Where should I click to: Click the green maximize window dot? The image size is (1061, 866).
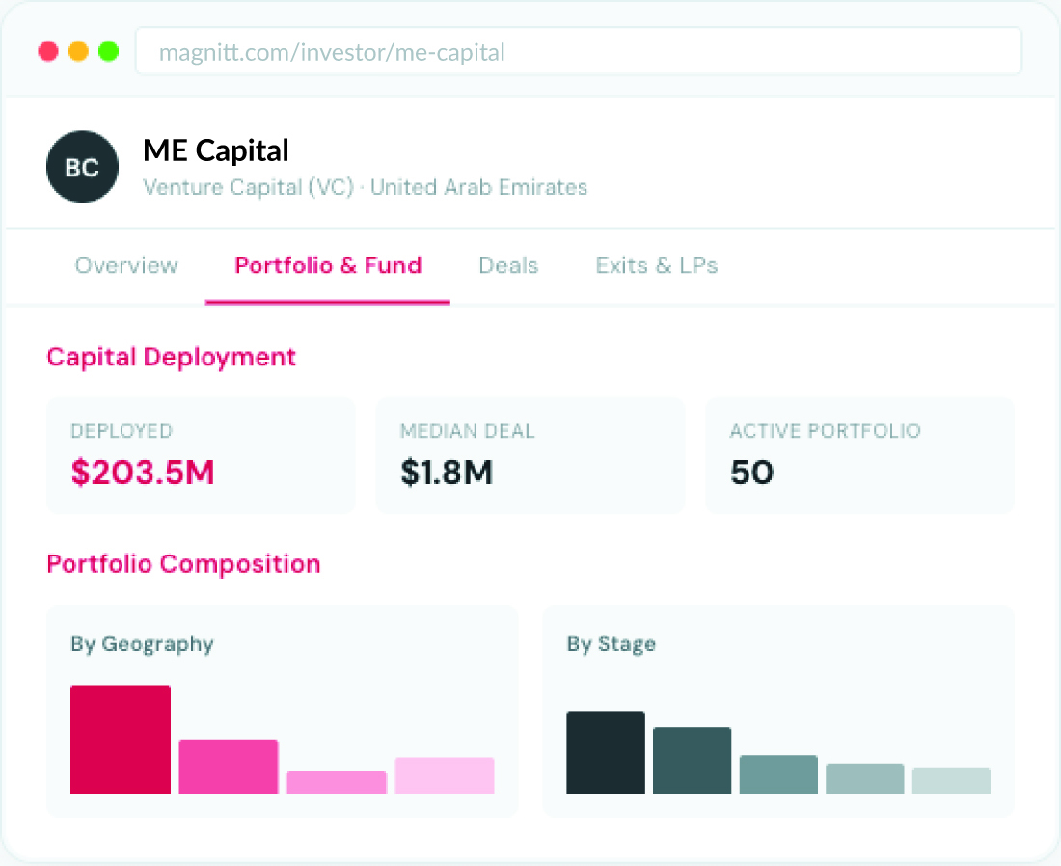pyautogui.click(x=109, y=51)
